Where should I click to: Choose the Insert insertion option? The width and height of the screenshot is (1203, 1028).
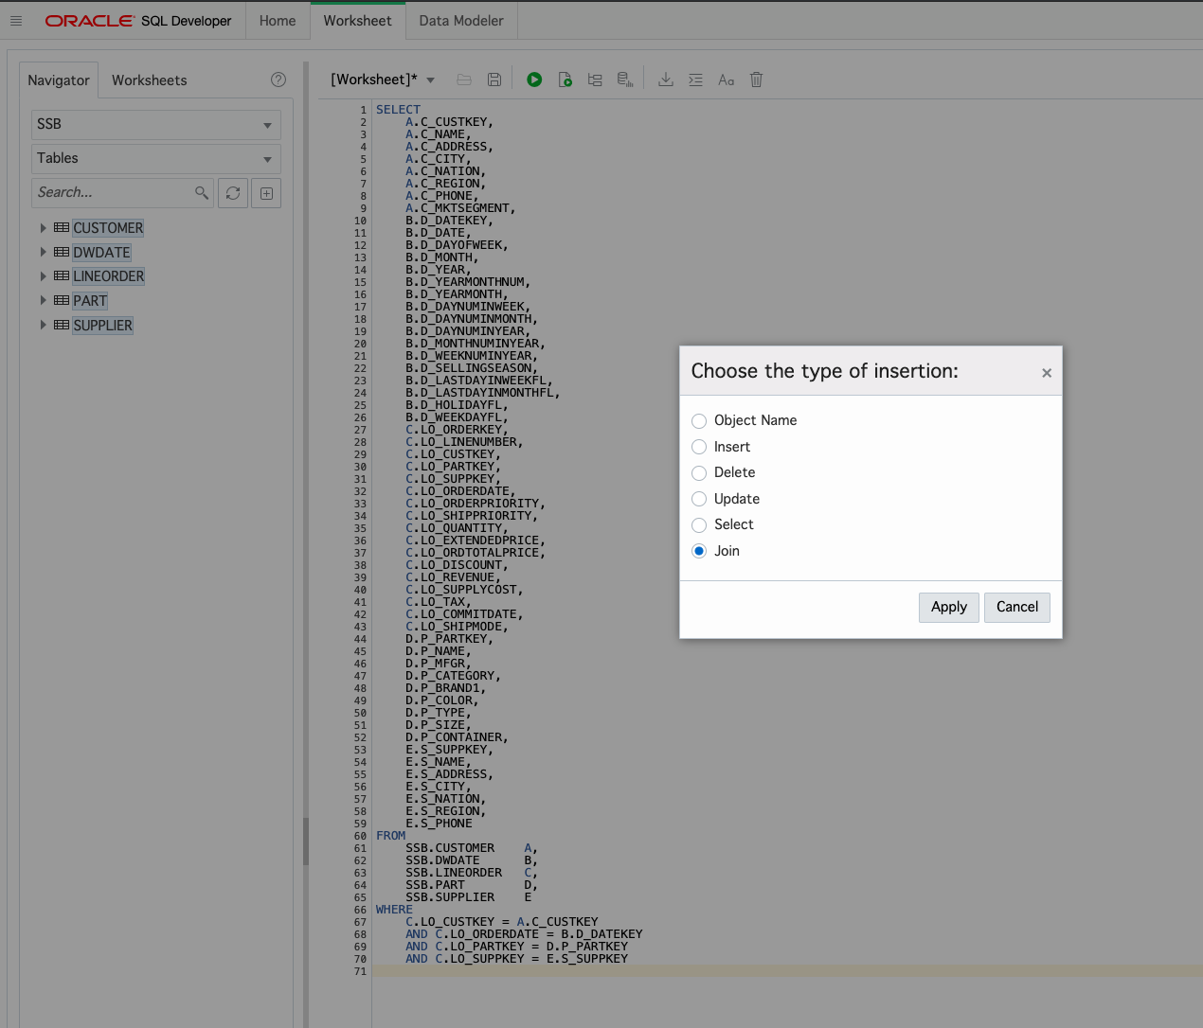pyautogui.click(x=699, y=447)
